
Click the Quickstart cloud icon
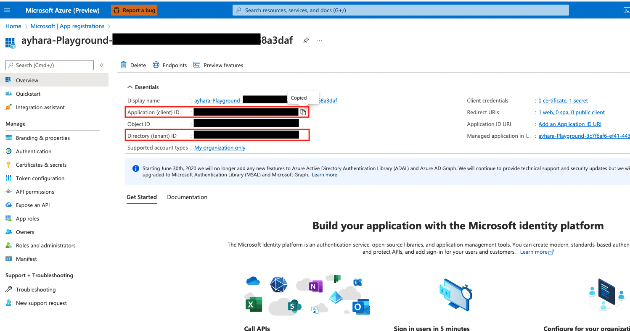(8, 94)
